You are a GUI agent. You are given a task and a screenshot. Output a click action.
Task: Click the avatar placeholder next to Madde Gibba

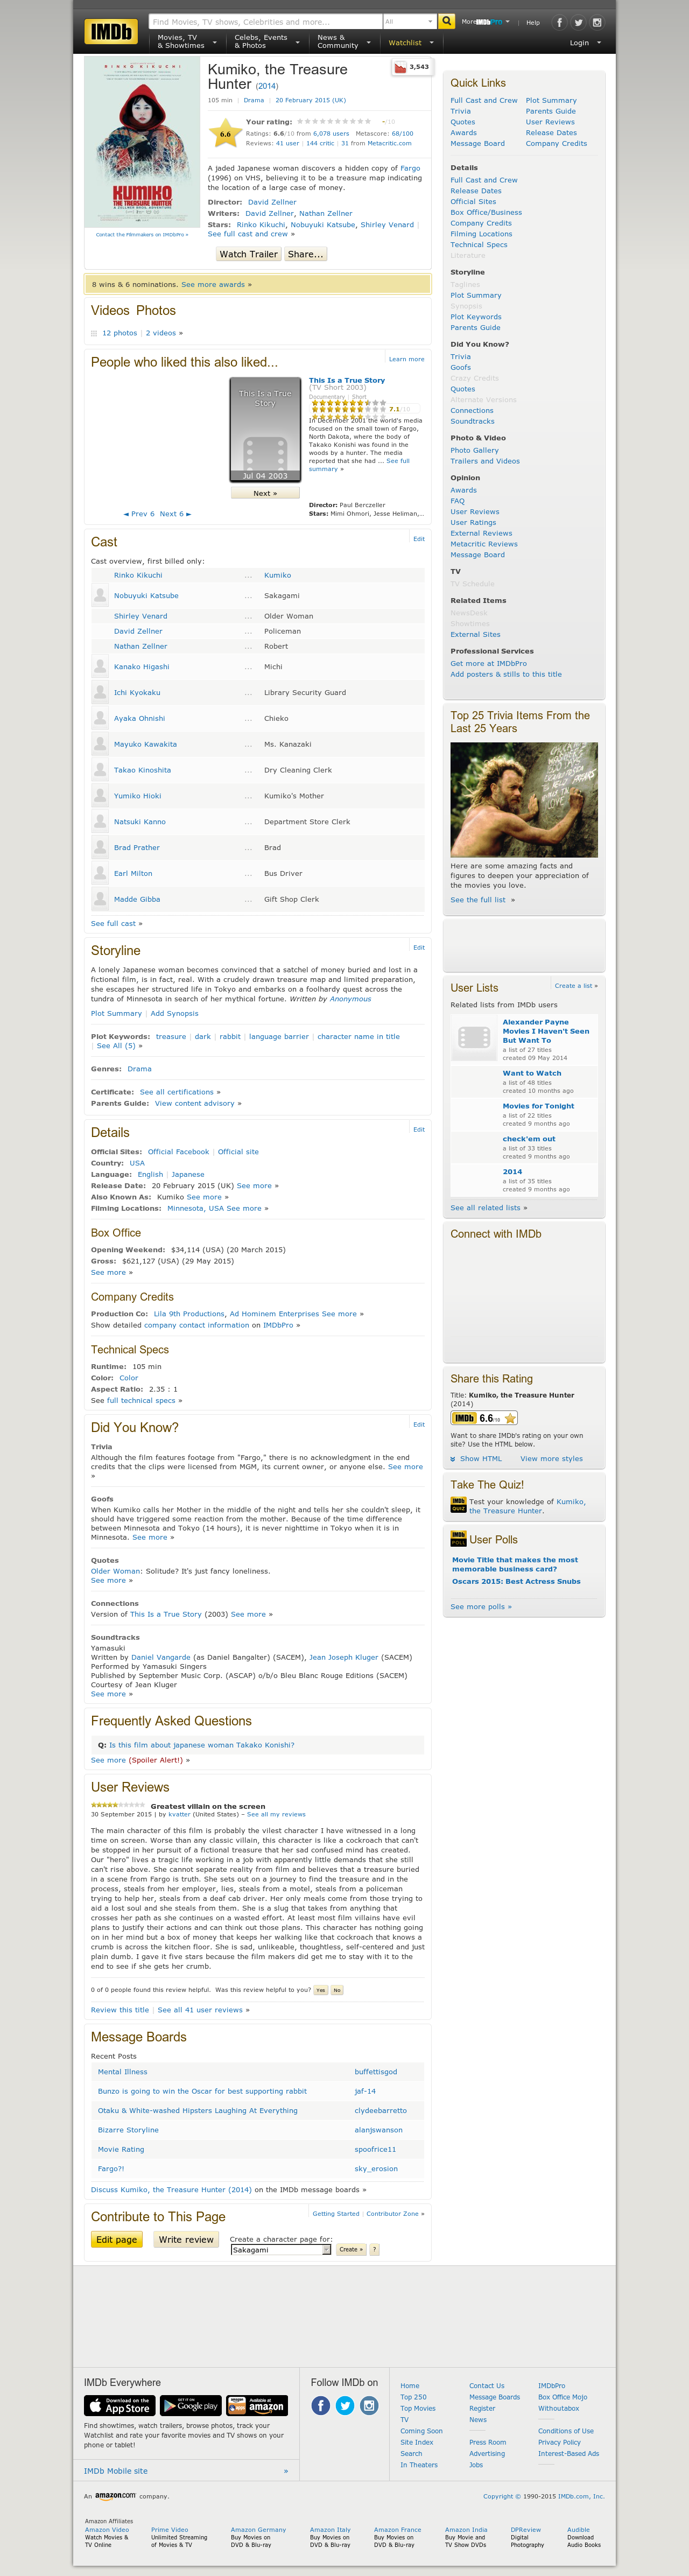[x=100, y=899]
